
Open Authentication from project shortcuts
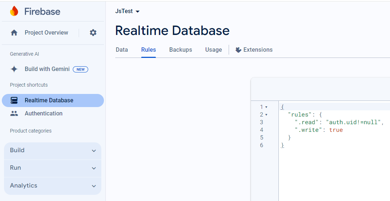point(44,114)
